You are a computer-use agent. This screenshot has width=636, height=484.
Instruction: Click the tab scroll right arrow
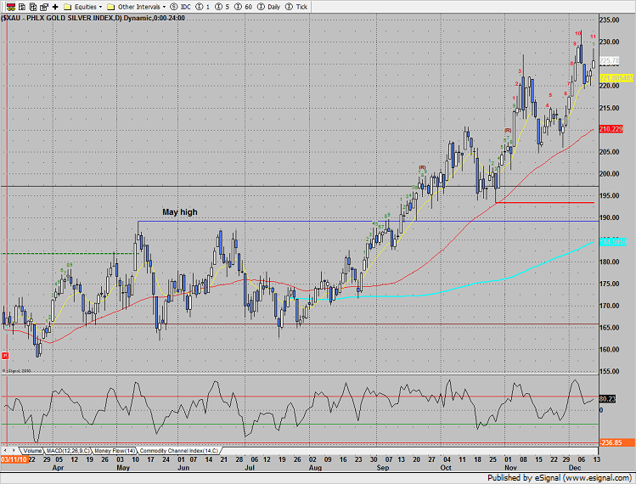coord(14,451)
